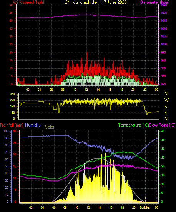The width and height of the screenshot is (176, 212).
Task: Click the '180' wind direction scale value
Action: (x=12, y=107)
